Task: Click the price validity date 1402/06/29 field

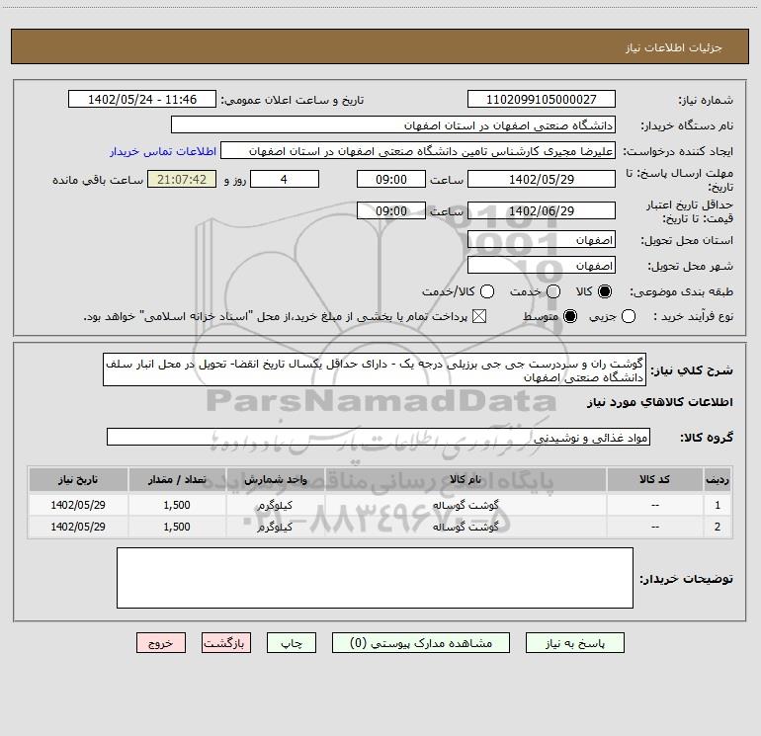Action: 542,210
